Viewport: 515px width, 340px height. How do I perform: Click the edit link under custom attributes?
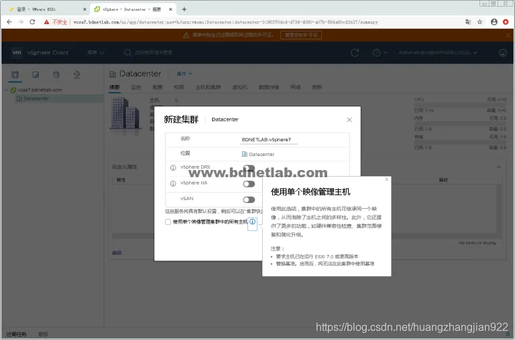(117, 253)
